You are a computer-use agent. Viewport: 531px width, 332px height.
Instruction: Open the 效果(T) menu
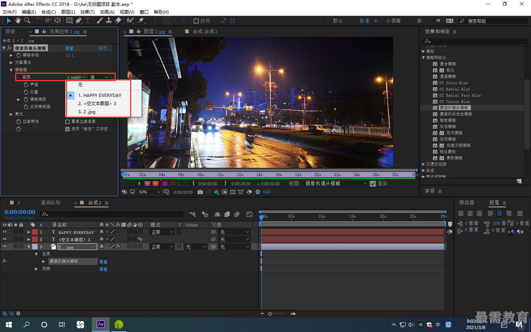coord(87,12)
